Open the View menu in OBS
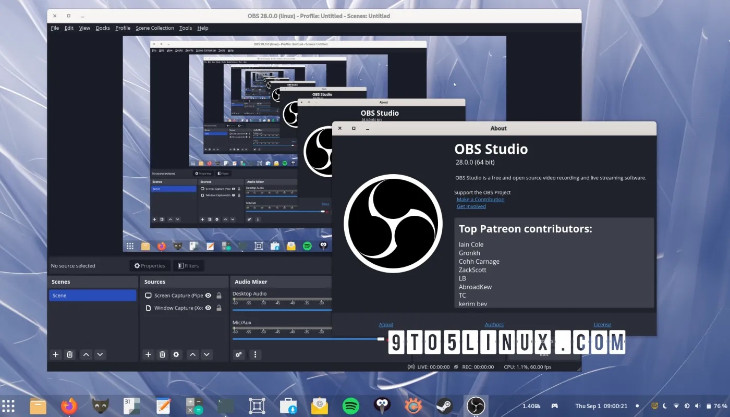Viewport: 730px width, 417px height. click(84, 28)
